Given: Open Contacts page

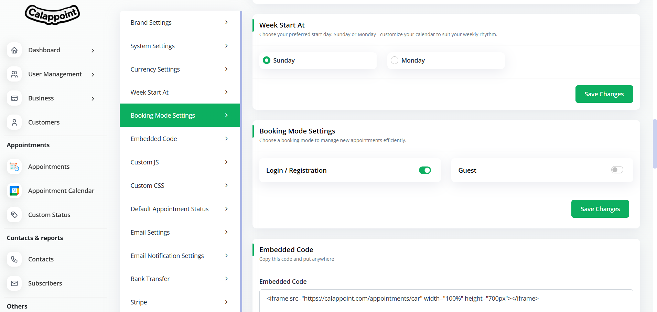Looking at the screenshot, I should 41,259.
